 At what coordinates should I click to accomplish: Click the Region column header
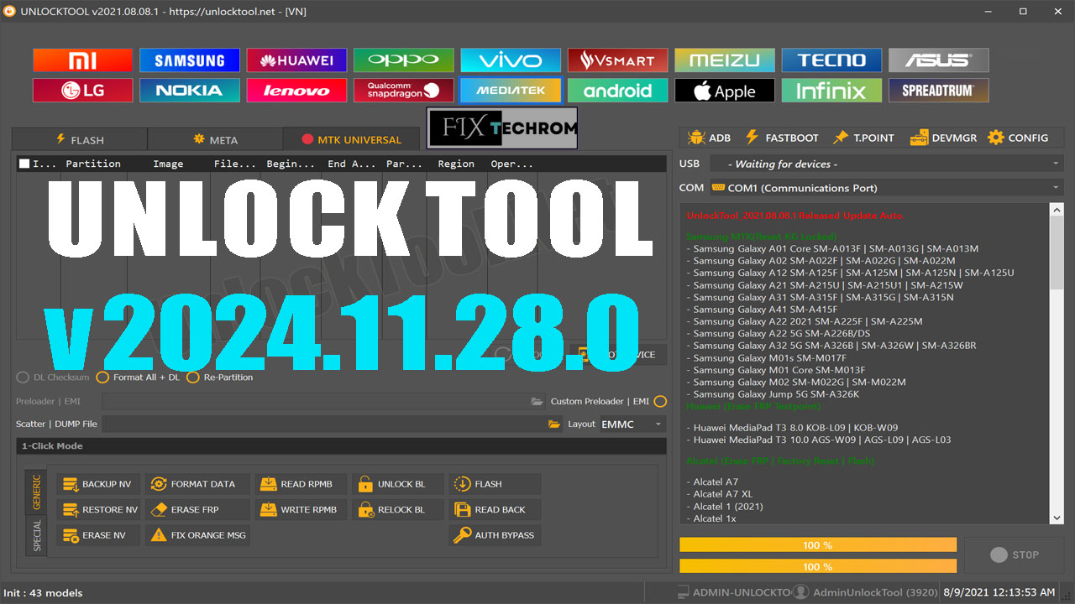(456, 164)
